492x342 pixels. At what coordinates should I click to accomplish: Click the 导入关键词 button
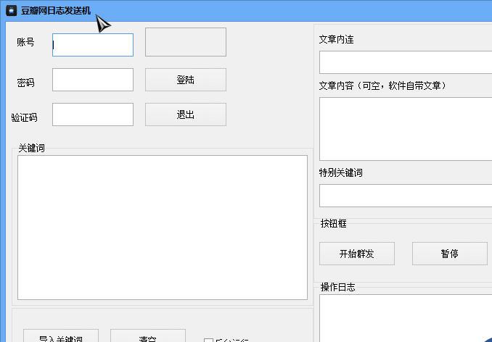tap(61, 337)
